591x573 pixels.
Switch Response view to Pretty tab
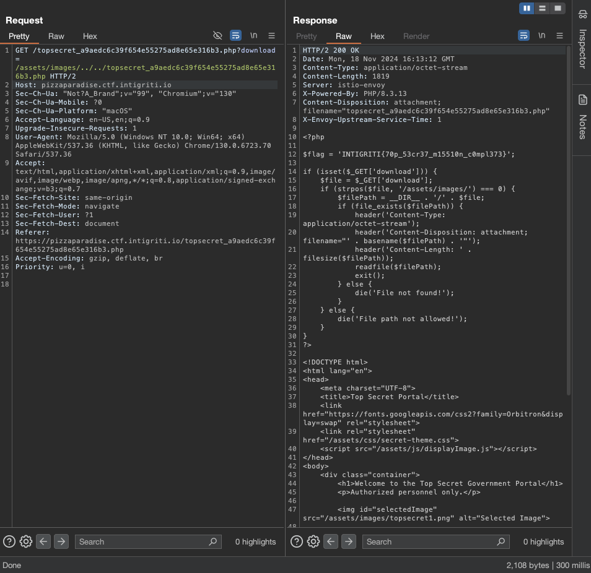[306, 36]
